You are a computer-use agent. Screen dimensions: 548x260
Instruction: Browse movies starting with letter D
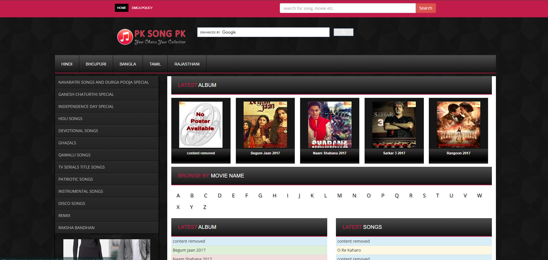coord(220,196)
